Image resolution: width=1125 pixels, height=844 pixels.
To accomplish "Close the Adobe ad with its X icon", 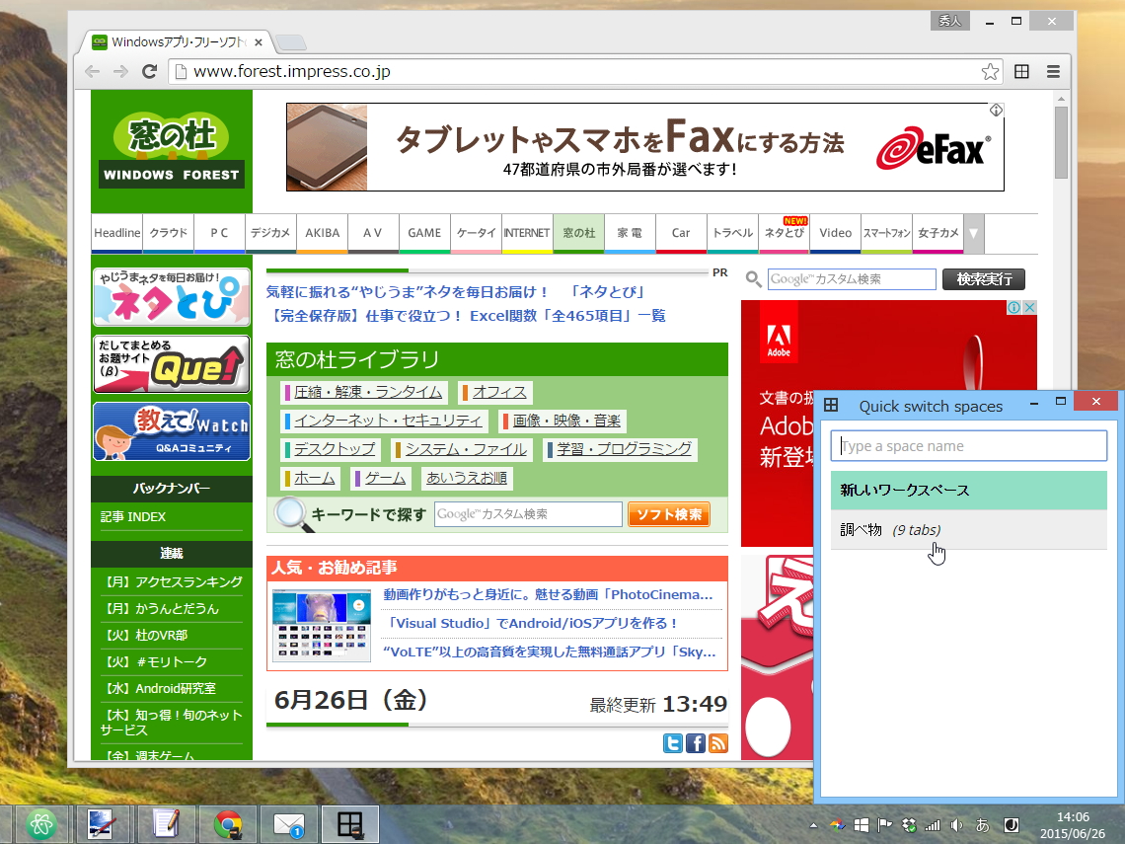I will click(1029, 307).
